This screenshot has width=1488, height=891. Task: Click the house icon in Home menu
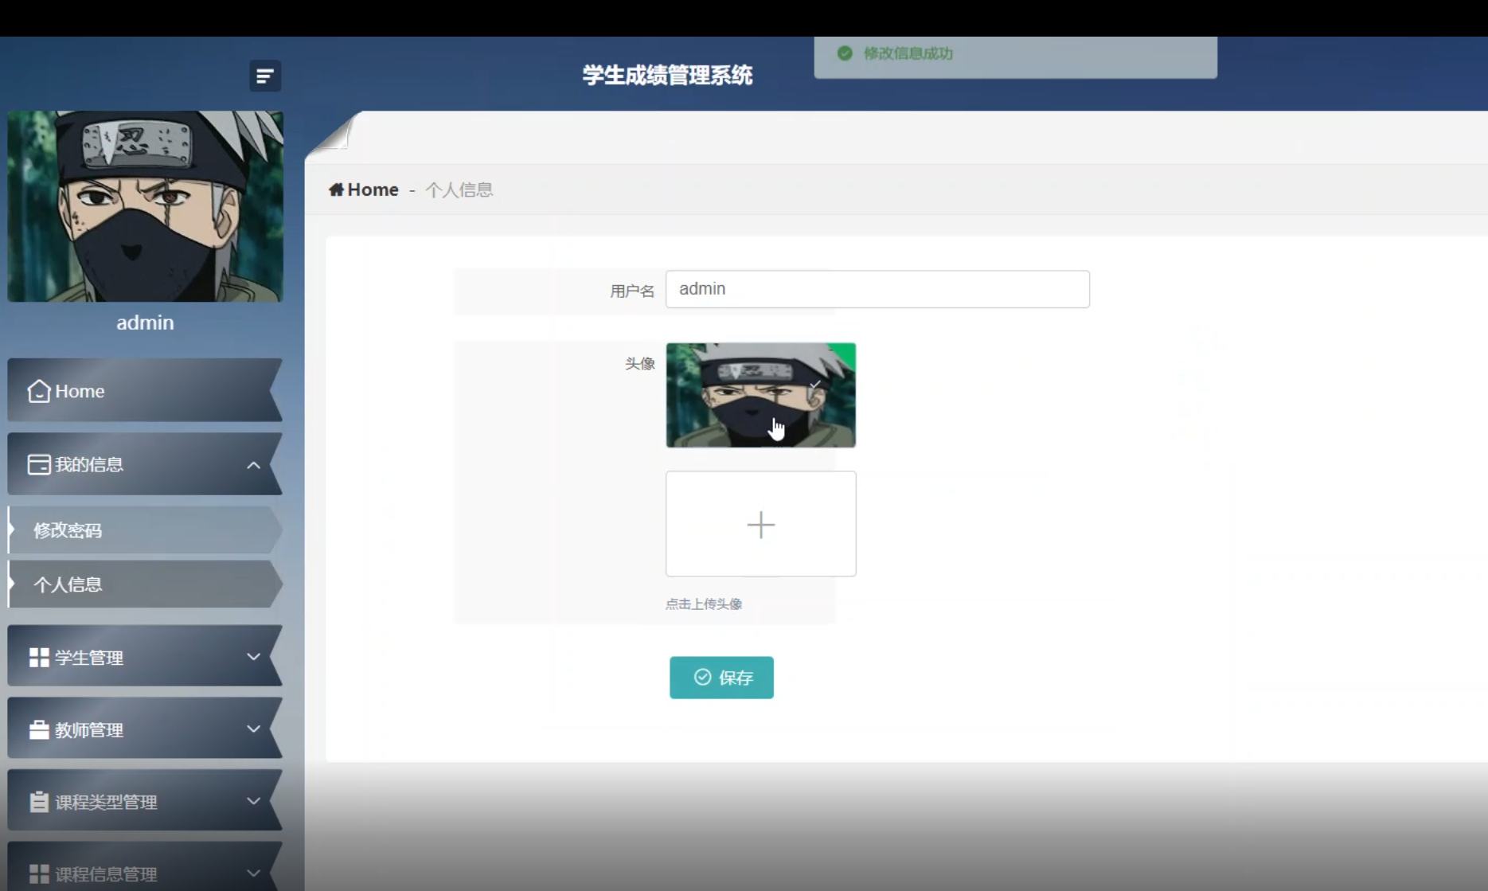click(39, 391)
